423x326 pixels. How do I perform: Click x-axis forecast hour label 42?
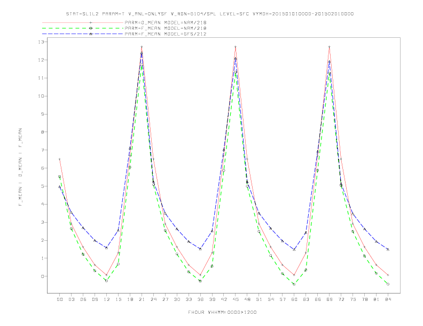(224, 299)
